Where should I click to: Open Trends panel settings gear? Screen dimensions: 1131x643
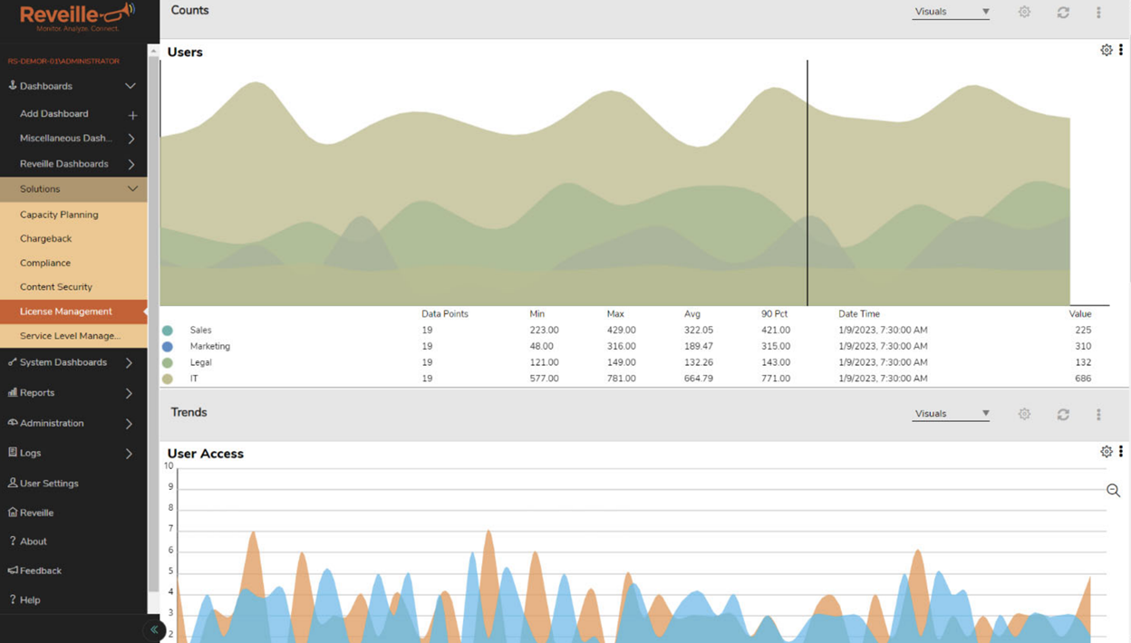tap(1024, 414)
